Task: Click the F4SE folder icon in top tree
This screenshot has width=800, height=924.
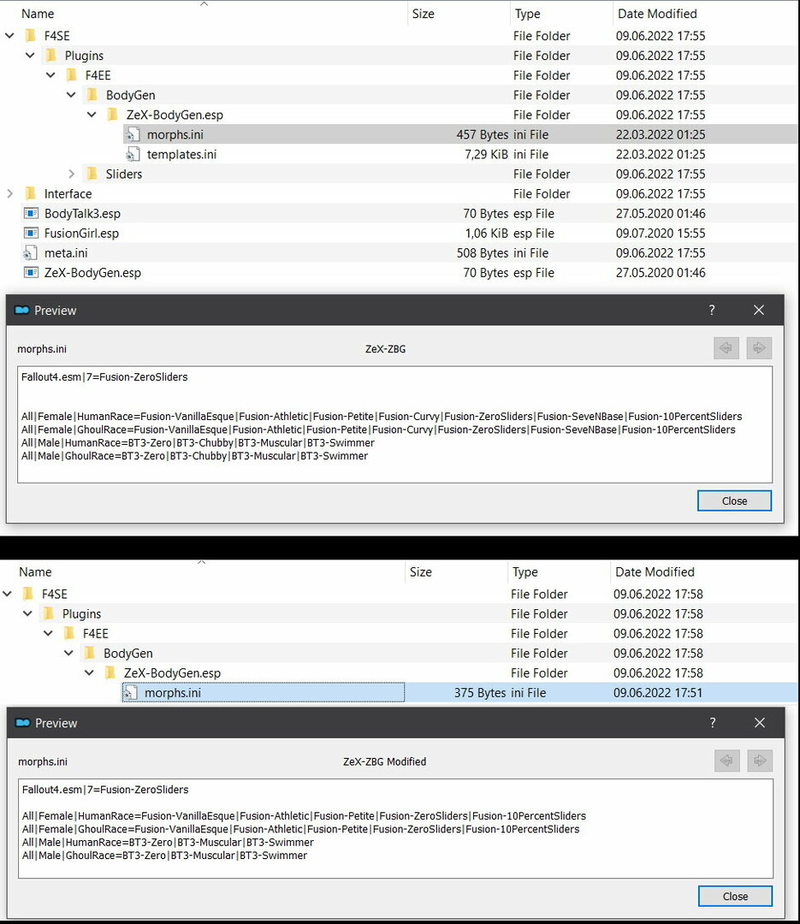Action: pyautogui.click(x=31, y=36)
